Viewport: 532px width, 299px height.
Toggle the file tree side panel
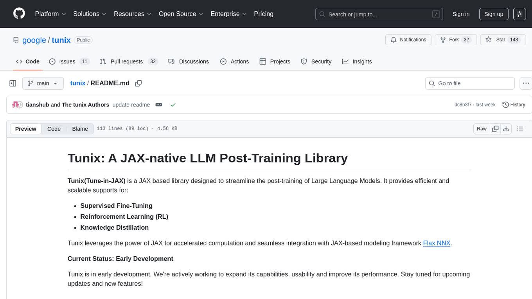pyautogui.click(x=13, y=83)
